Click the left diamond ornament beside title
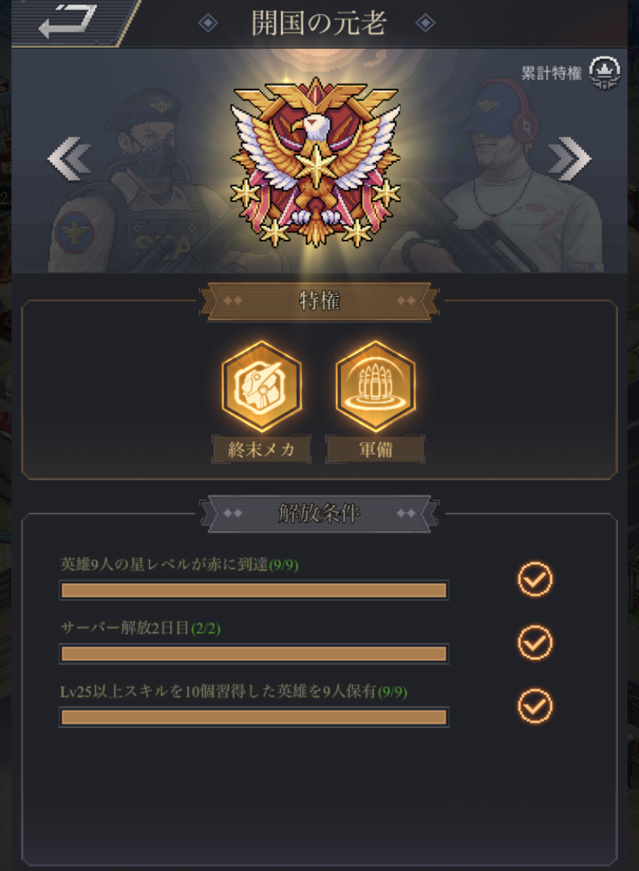The image size is (639, 871). [208, 23]
